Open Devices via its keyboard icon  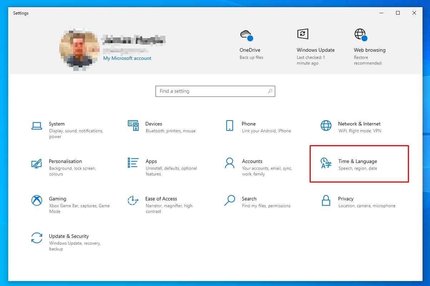(x=133, y=126)
